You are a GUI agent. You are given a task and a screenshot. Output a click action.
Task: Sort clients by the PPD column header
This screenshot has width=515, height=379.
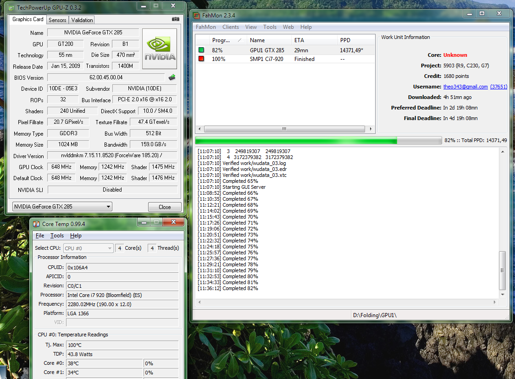click(x=356, y=40)
